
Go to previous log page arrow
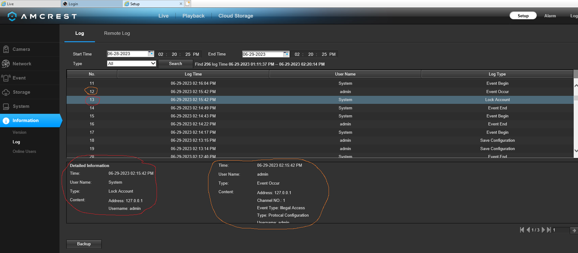pyautogui.click(x=528, y=230)
